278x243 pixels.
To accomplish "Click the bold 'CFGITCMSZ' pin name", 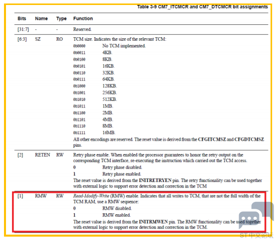I will (x=212, y=140).
